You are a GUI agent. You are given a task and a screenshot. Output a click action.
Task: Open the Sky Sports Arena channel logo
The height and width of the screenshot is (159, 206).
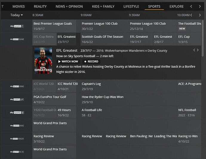coord(17,126)
